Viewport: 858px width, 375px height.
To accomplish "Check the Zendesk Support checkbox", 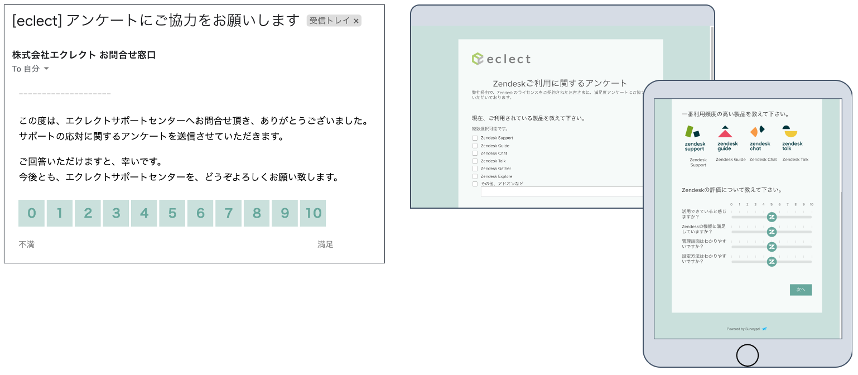I will (x=475, y=138).
